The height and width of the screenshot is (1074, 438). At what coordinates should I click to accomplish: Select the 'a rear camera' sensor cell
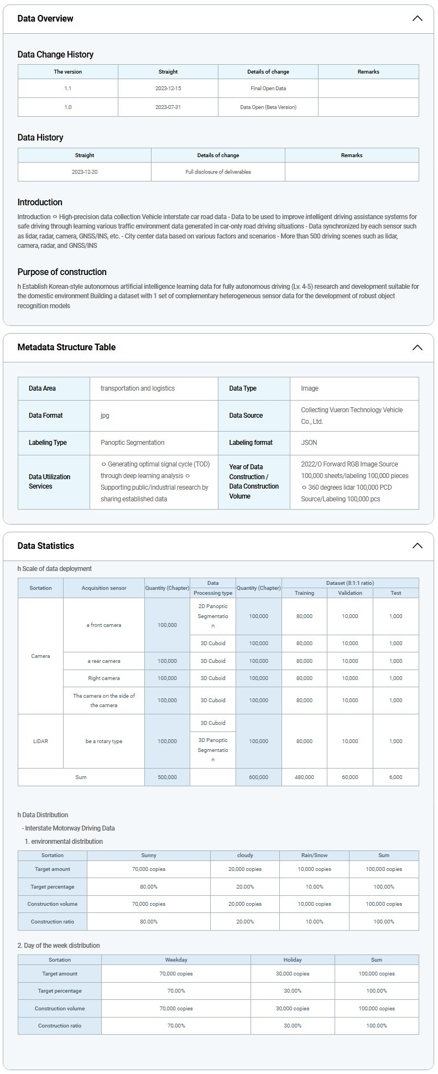(x=103, y=661)
